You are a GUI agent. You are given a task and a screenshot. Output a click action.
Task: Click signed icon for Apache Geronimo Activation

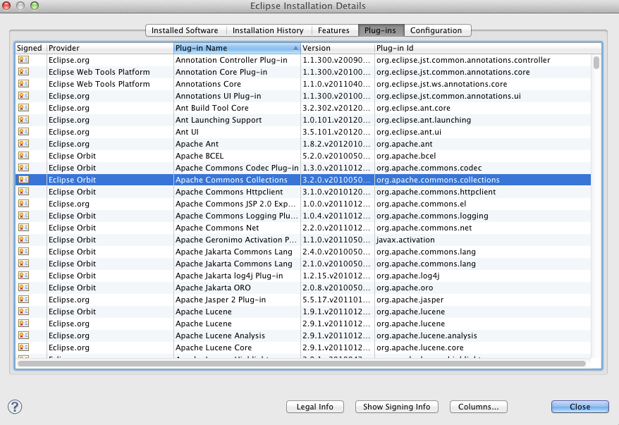coord(24,240)
